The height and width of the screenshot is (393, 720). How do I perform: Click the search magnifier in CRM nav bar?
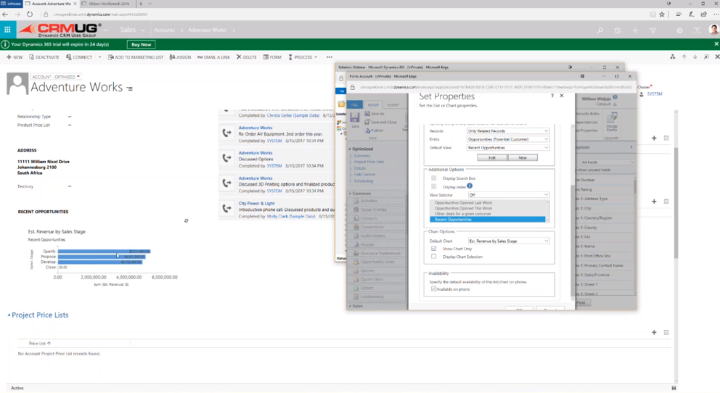600,30
